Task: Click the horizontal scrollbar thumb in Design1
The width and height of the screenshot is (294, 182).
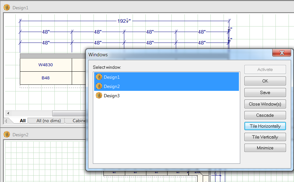Action: (x=69, y=113)
